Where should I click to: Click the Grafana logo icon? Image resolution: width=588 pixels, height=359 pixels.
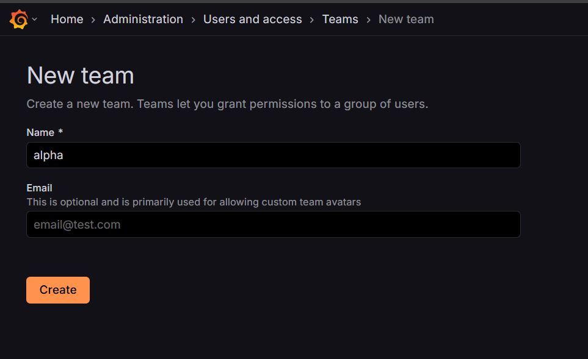[x=19, y=19]
